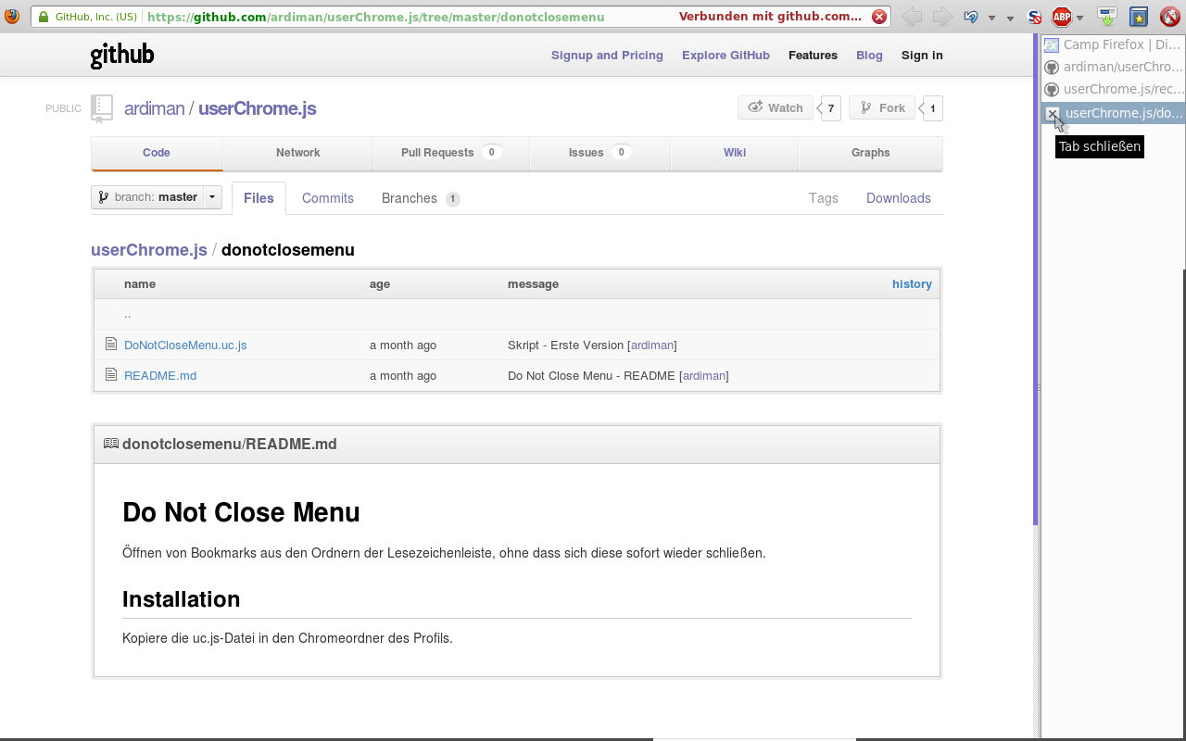Go to the Issues tab
This screenshot has height=741, width=1186.
(x=599, y=153)
